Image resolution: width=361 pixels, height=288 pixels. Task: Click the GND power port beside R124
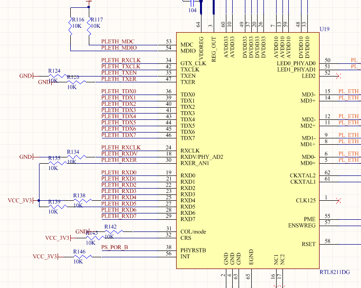point(26,76)
